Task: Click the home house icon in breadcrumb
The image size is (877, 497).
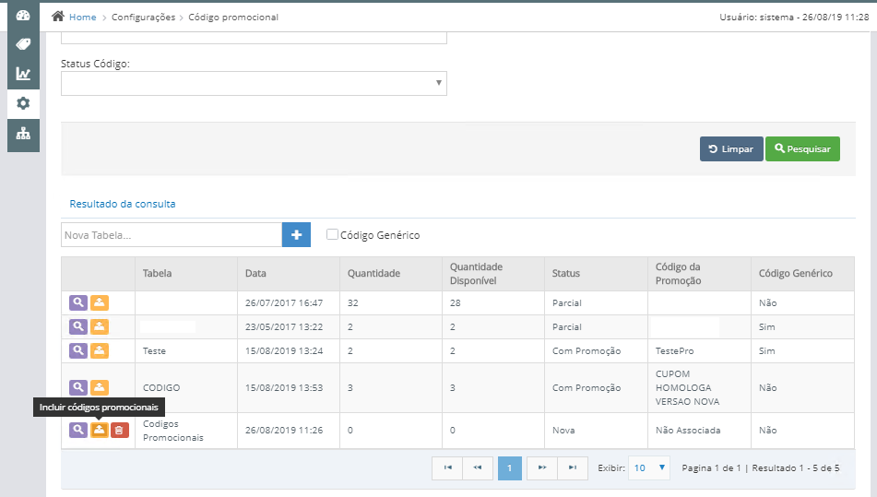Action: [x=57, y=17]
